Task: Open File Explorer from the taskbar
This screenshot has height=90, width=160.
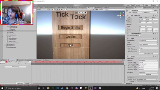Action: pyautogui.click(x=48, y=88)
